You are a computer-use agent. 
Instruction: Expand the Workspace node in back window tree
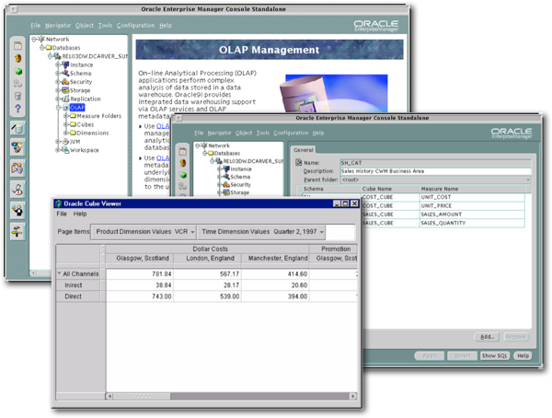pyautogui.click(x=58, y=150)
